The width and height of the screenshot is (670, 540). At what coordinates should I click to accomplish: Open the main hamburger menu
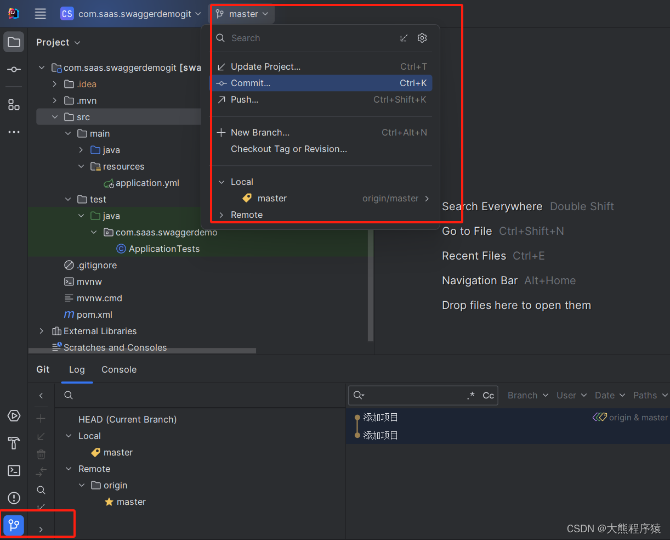[x=40, y=14]
